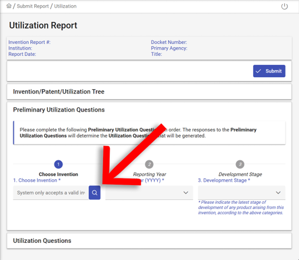Click the Docket Number label
The image size is (299, 260).
(169, 42)
